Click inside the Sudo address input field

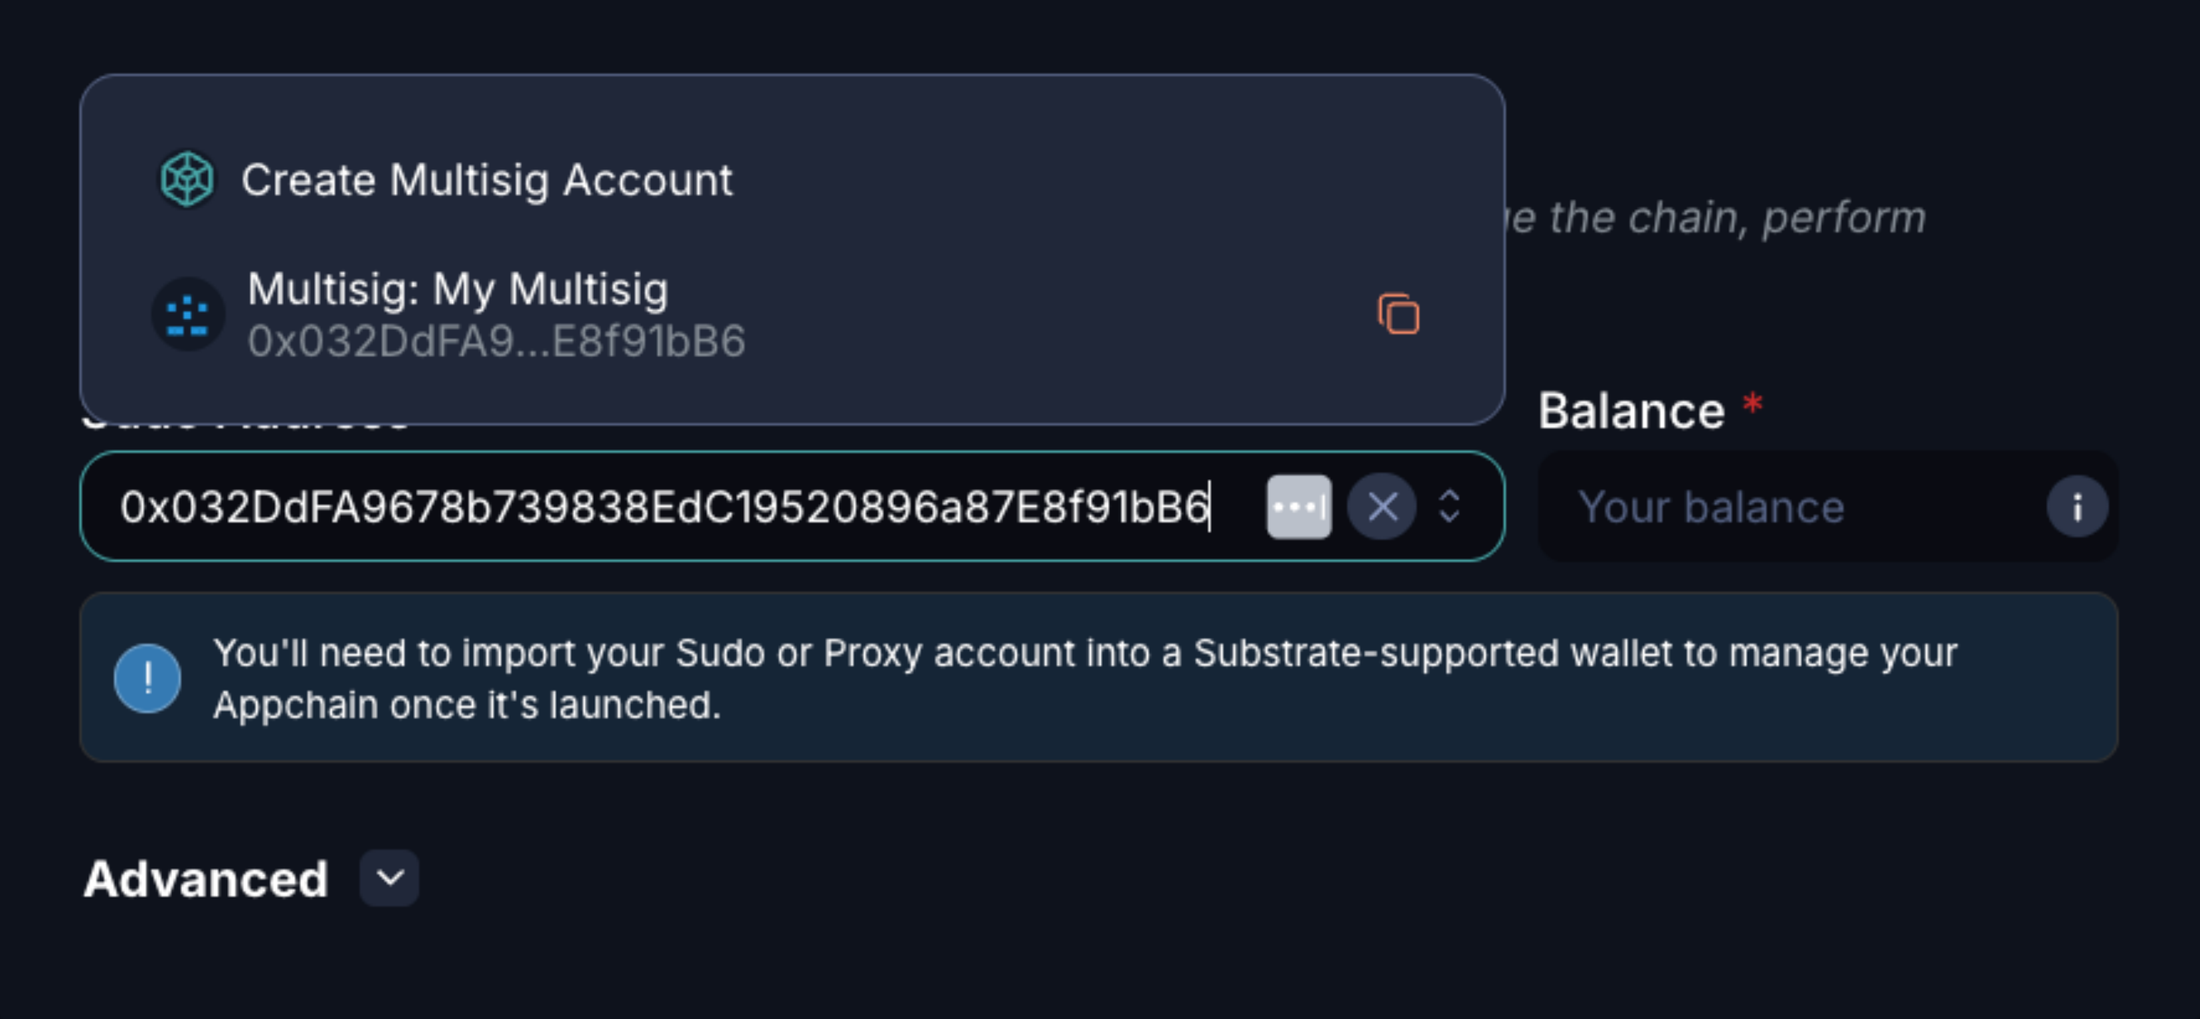click(x=664, y=507)
